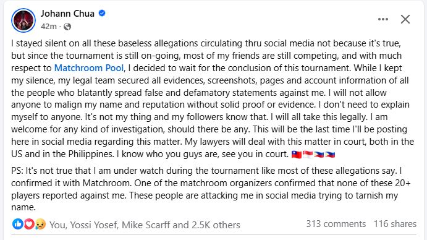
Task: Click the blue verified badge icon
Action: click(x=102, y=13)
